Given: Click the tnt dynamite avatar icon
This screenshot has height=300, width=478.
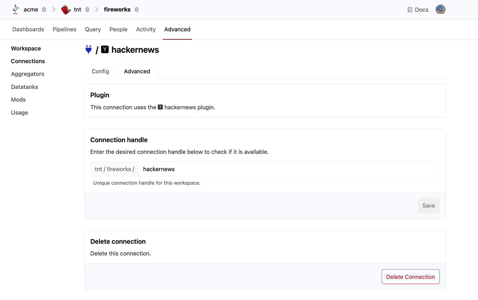Looking at the screenshot, I should tap(66, 10).
